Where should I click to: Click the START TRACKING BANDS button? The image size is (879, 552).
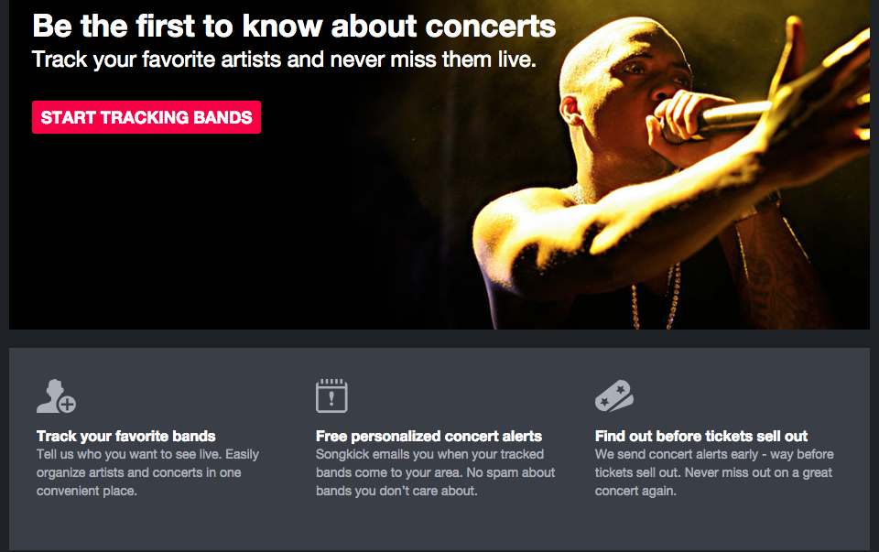(x=146, y=117)
